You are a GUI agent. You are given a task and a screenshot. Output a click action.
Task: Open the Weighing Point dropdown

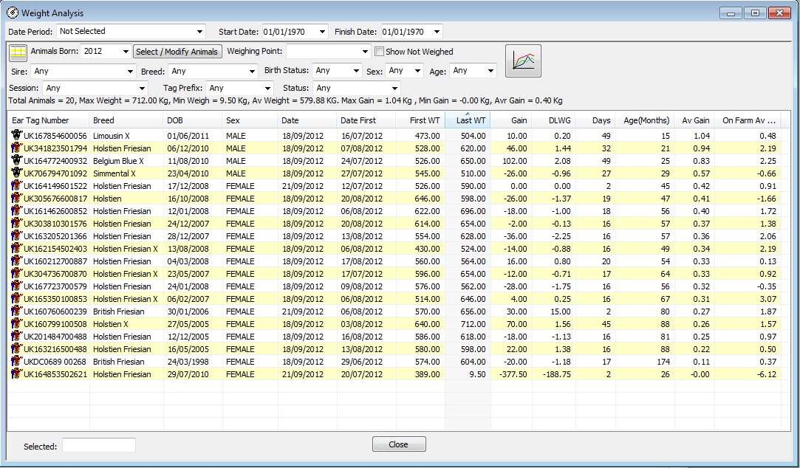[x=365, y=52]
